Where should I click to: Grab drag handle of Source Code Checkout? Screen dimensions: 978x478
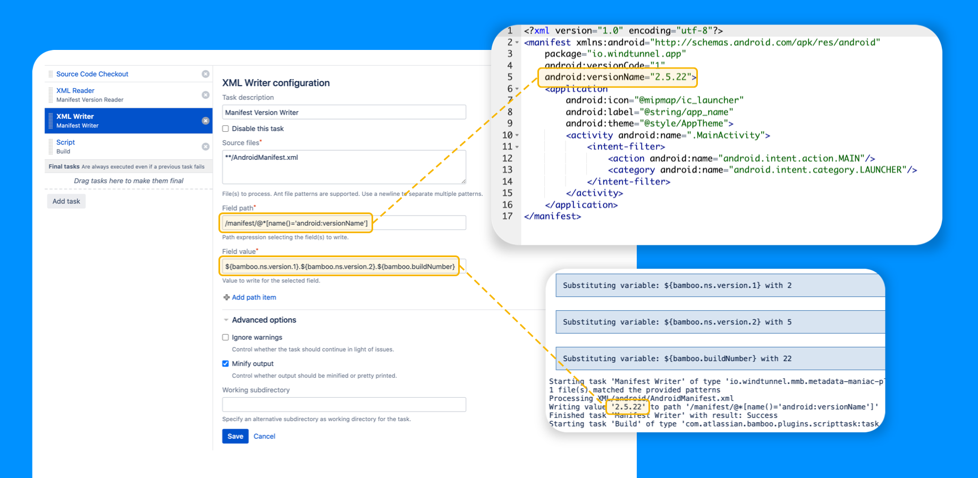(50, 74)
